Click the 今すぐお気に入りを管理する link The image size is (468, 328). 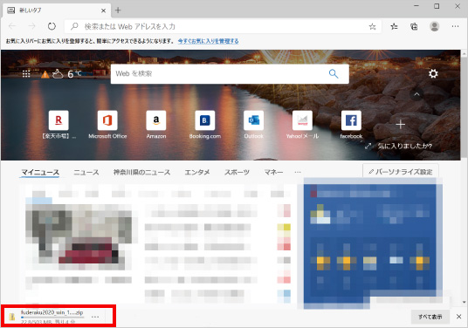(208, 41)
